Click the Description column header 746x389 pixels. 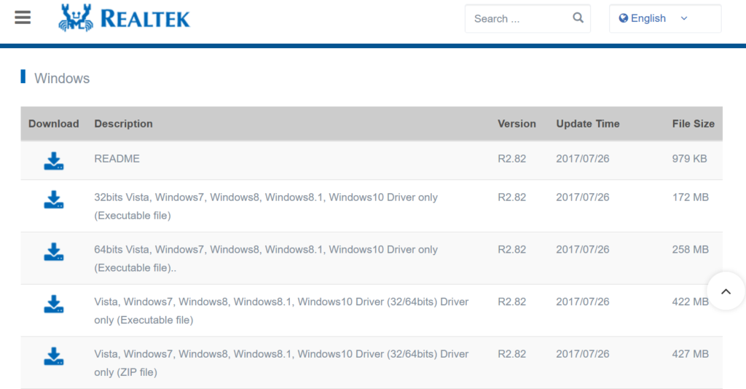[123, 124]
